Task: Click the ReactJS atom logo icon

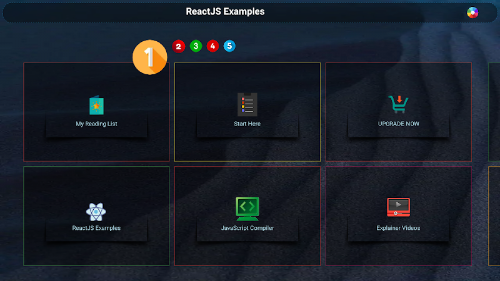Action: click(x=96, y=212)
